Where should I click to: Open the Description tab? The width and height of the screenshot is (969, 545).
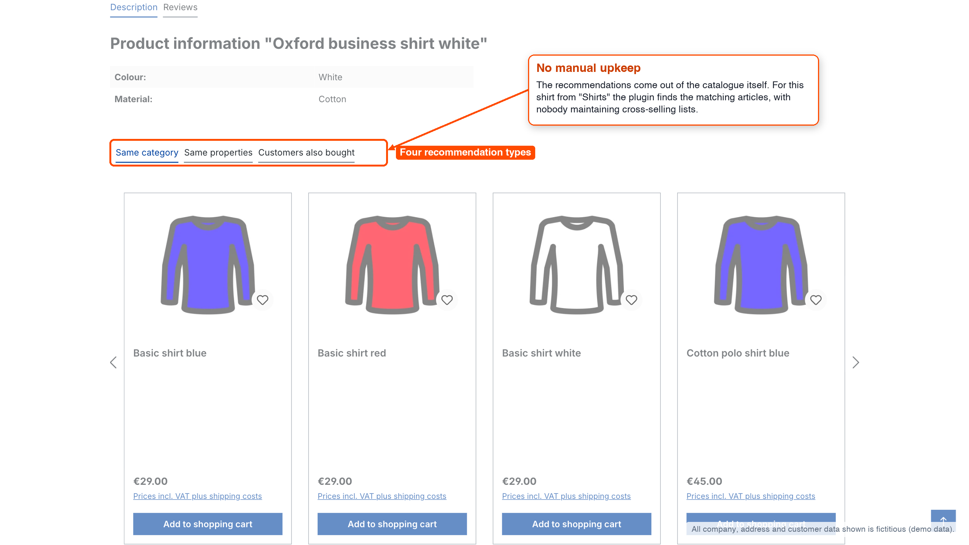[x=134, y=8]
